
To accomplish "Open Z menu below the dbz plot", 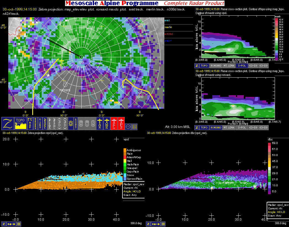I will [148, 224].
